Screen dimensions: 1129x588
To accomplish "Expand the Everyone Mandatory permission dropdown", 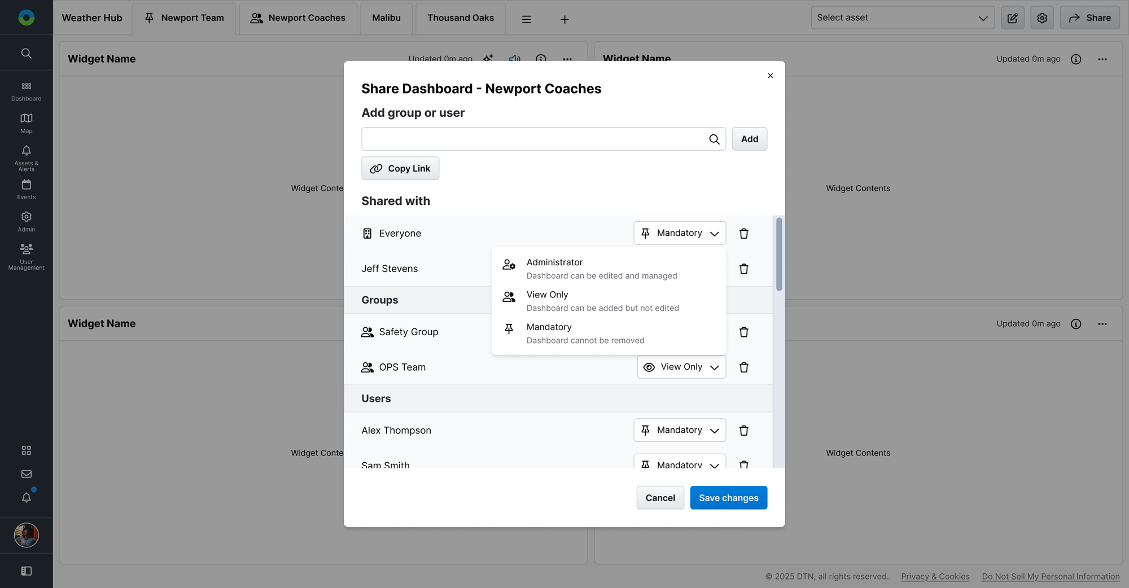I will (679, 233).
